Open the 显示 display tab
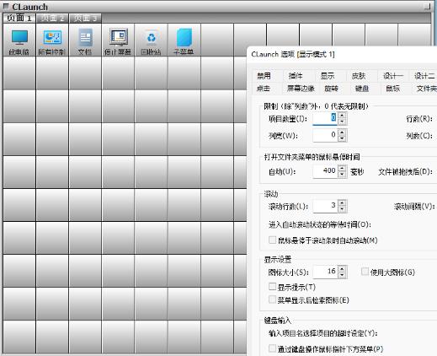Viewport: 437px width, 356px height. (x=328, y=76)
